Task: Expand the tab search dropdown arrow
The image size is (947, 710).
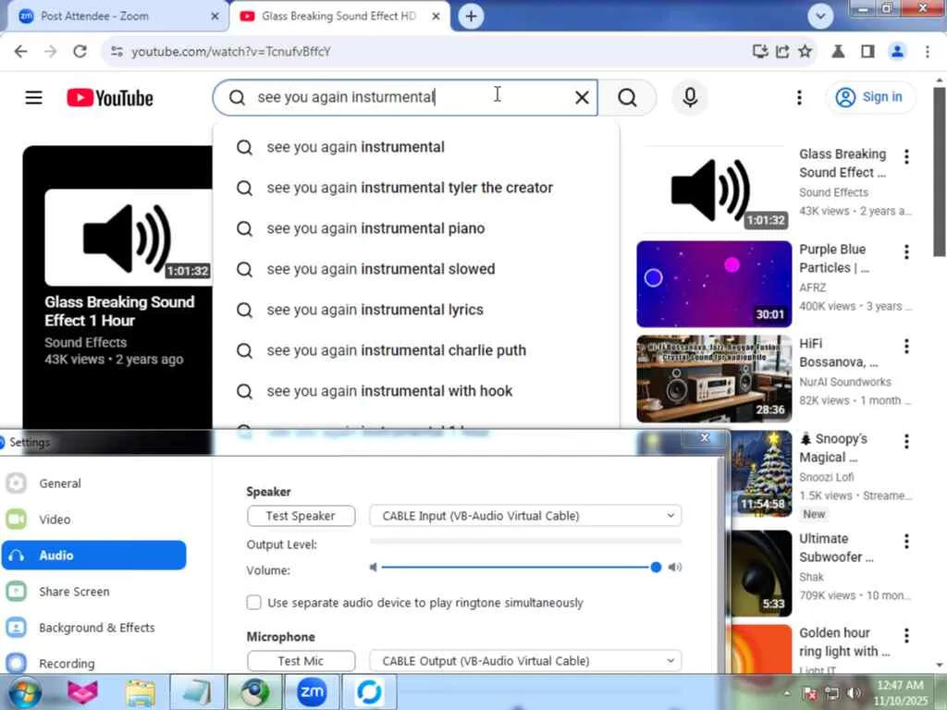Action: click(x=820, y=17)
